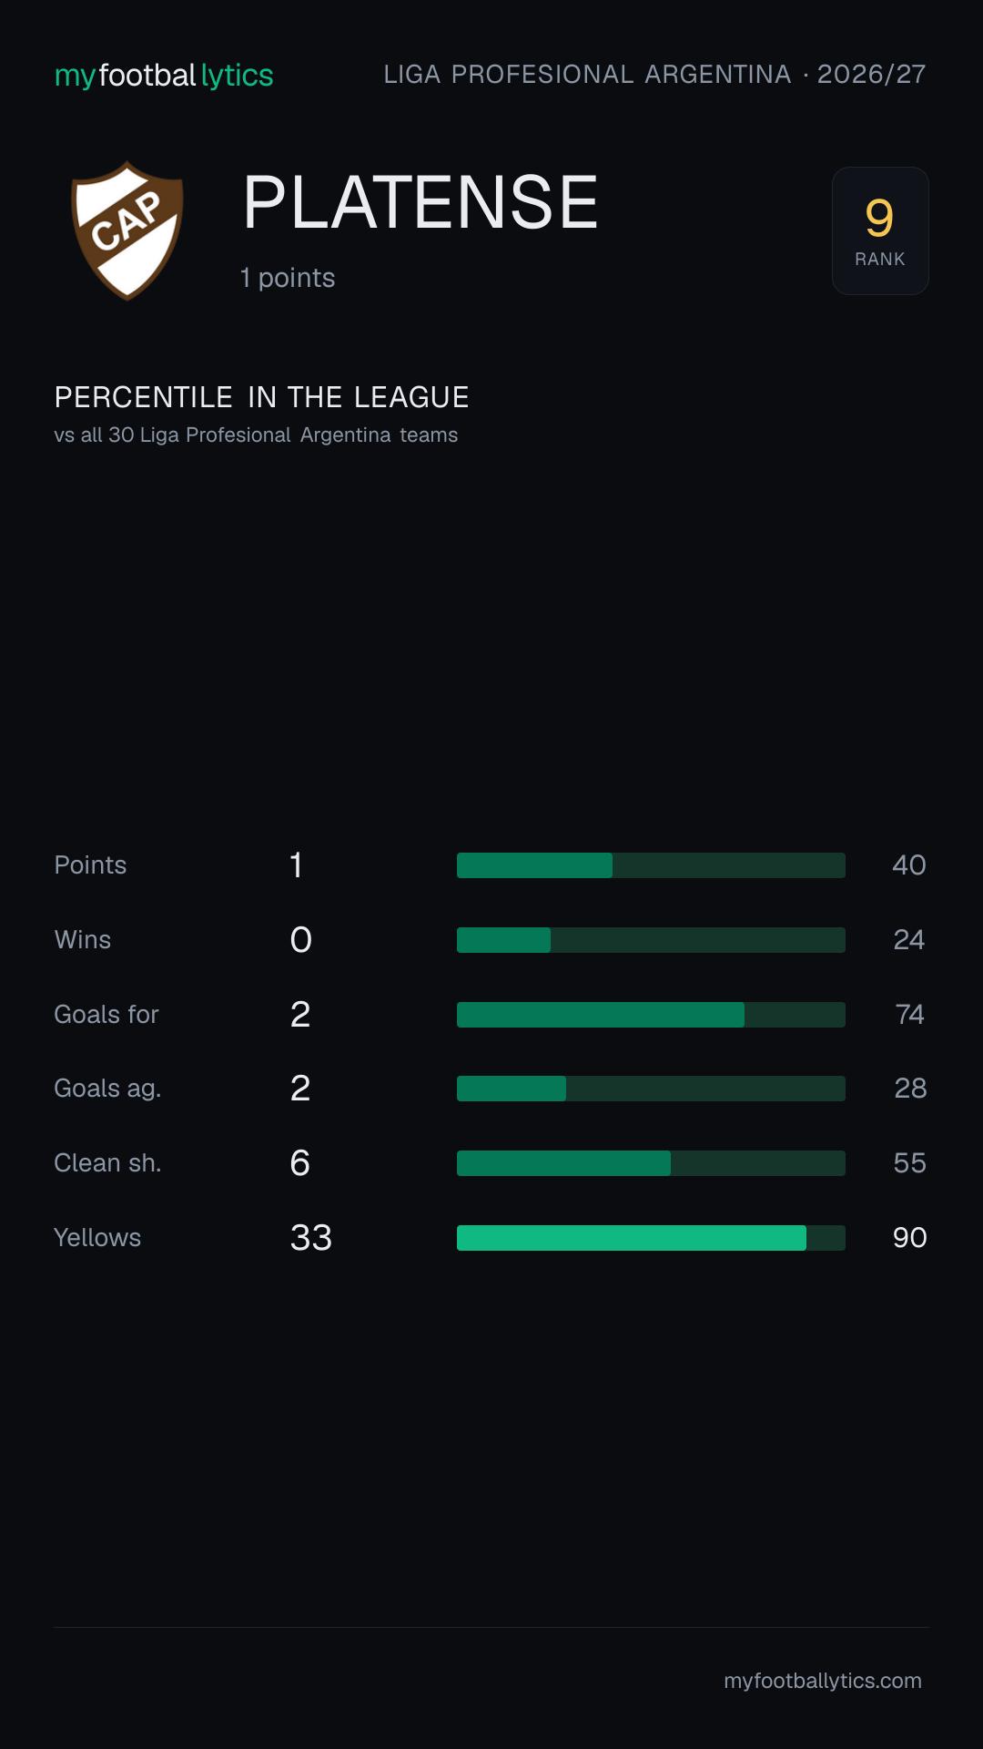The image size is (983, 1749).
Task: Click the Goals for percentile bar
Action: (651, 1015)
